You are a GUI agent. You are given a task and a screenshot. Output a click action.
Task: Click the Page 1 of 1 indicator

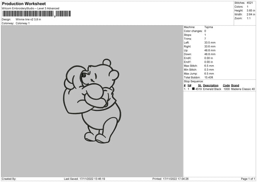pyautogui.click(x=248, y=179)
